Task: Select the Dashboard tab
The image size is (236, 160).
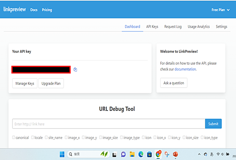Action: [132, 27]
